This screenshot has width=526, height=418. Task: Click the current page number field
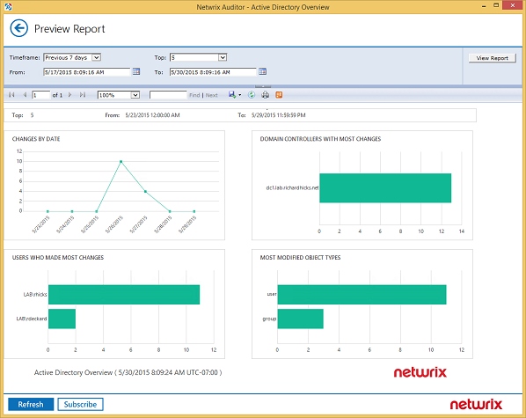(41, 95)
